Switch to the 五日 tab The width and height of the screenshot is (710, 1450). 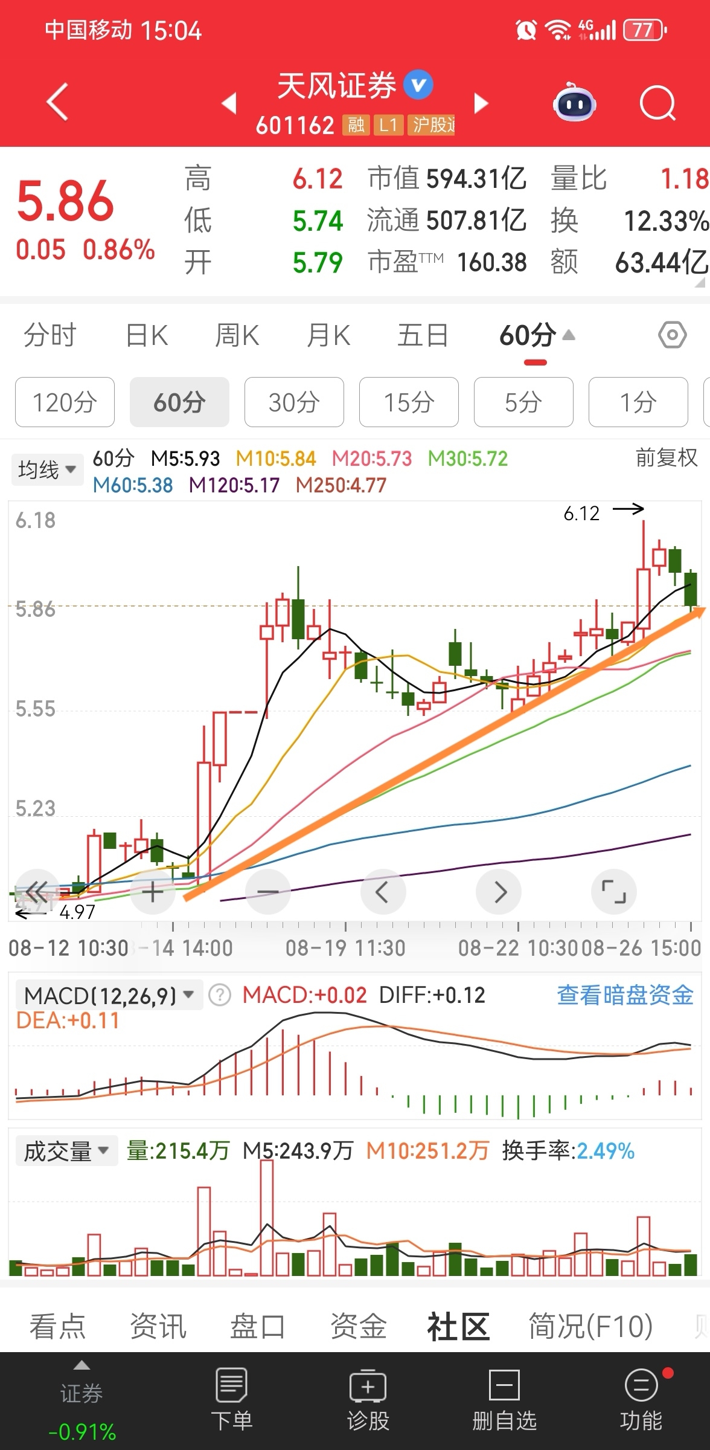click(x=423, y=335)
